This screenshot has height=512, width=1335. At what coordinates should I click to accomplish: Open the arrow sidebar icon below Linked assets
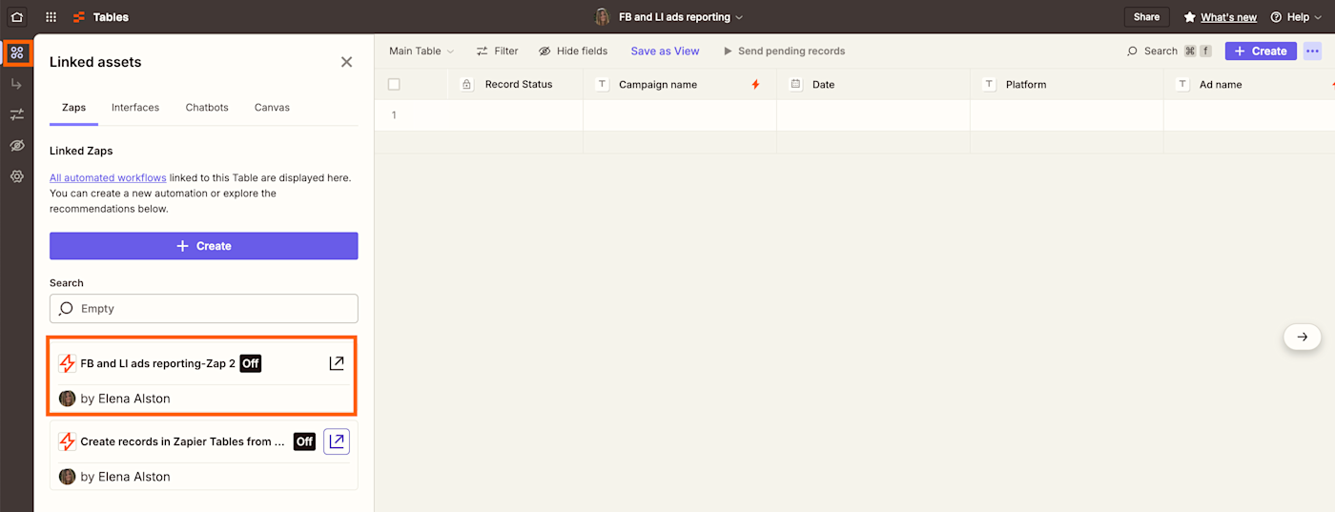tap(16, 84)
